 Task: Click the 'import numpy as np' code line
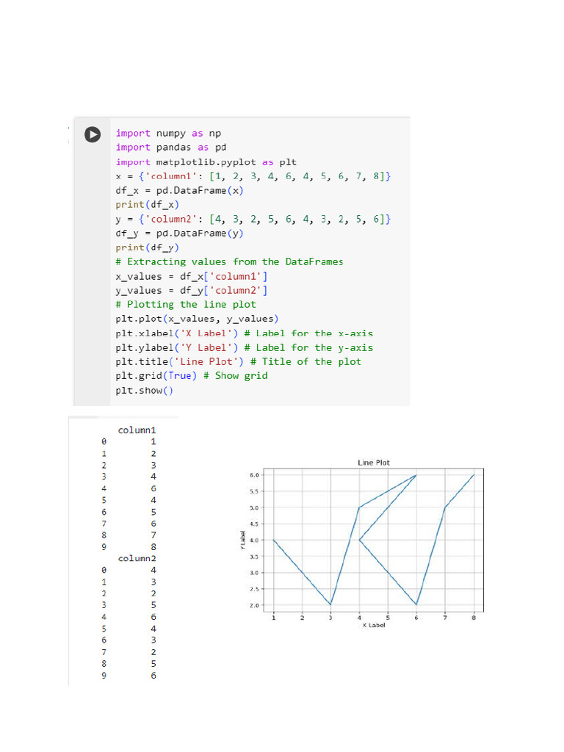168,134
